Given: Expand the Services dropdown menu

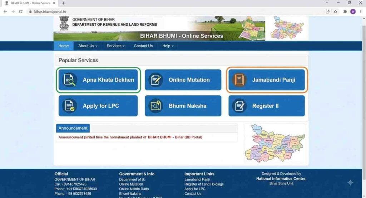Looking at the screenshot, I should click(x=115, y=46).
